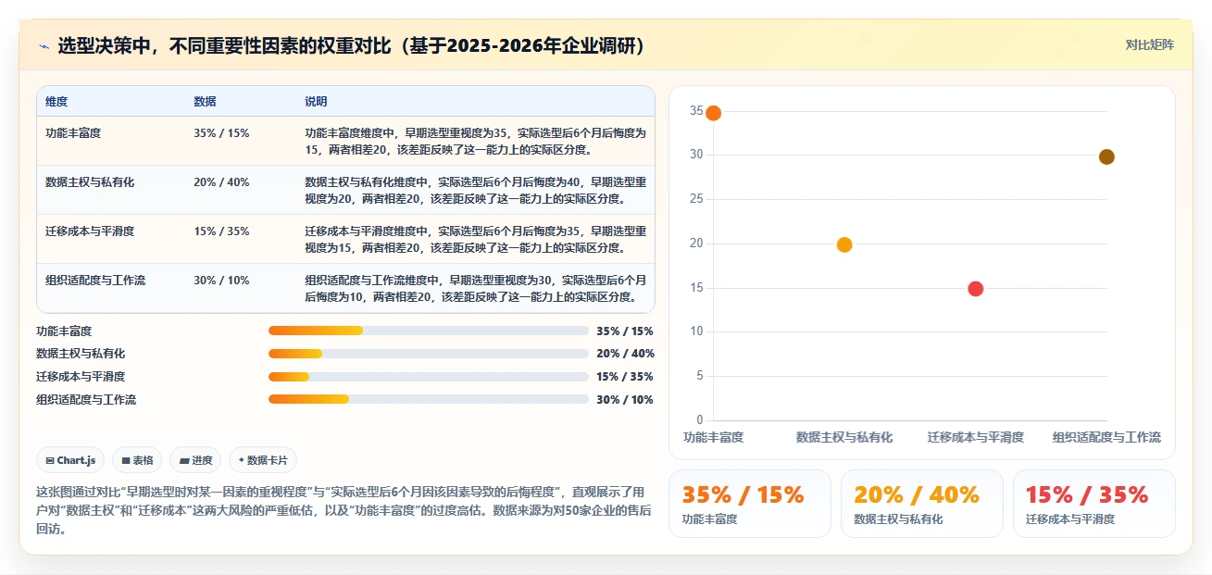Click the red chart point at 15
The height and width of the screenshot is (575, 1212).
[975, 289]
